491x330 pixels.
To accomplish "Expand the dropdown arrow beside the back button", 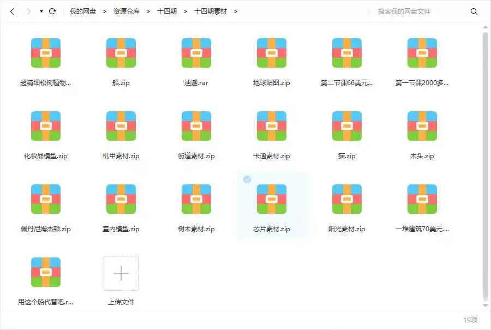I will 40,11.
